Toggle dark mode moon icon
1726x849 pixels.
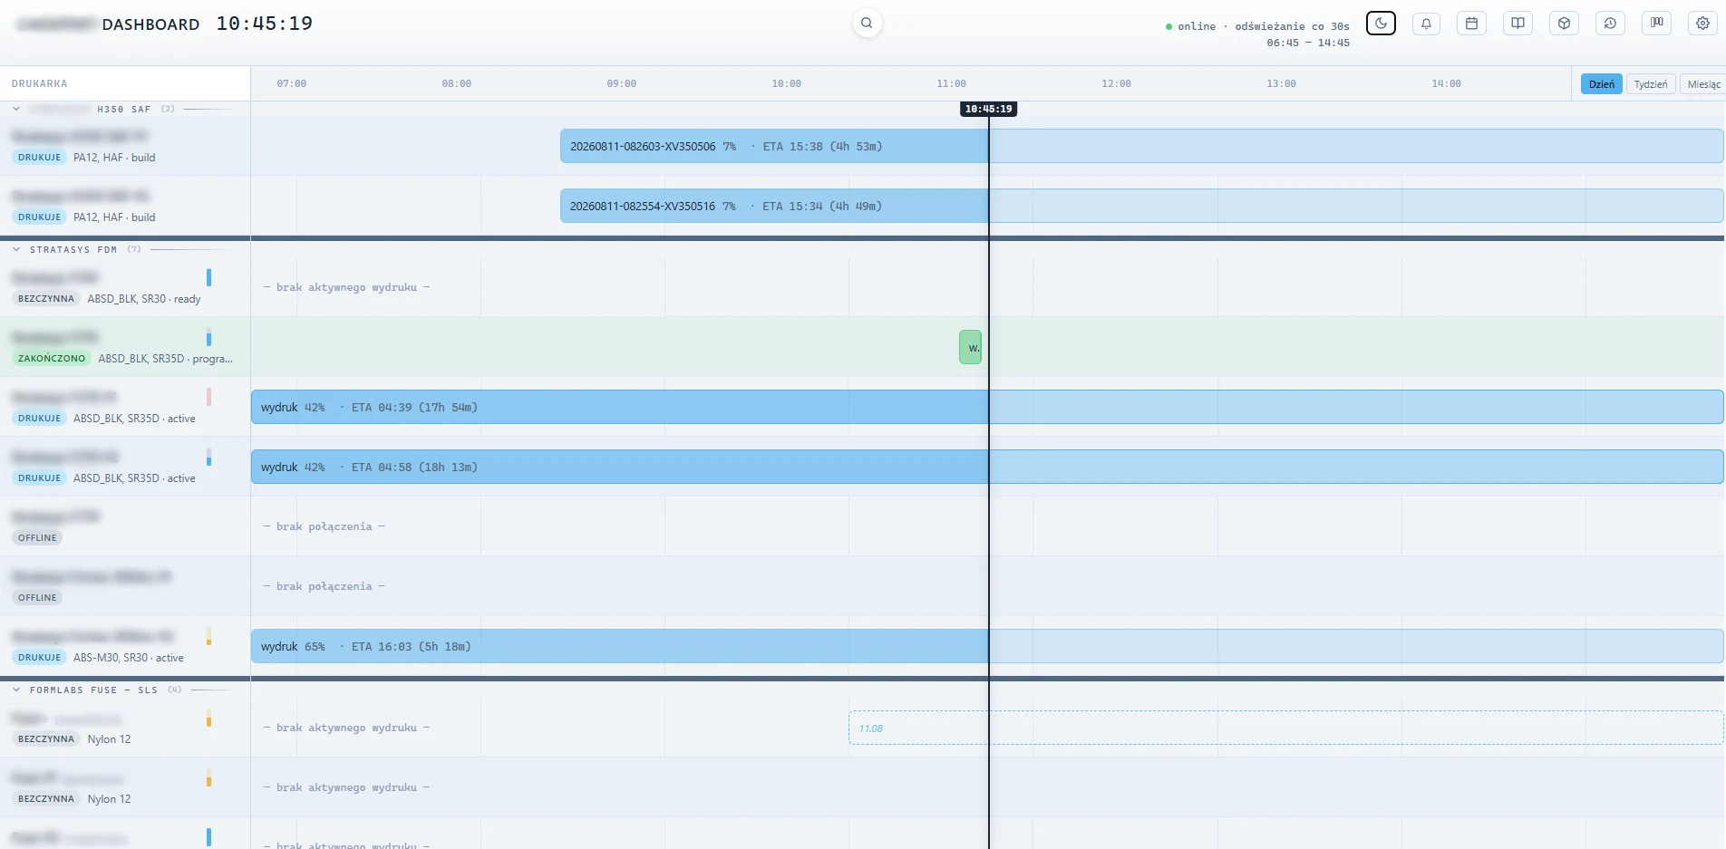point(1381,24)
